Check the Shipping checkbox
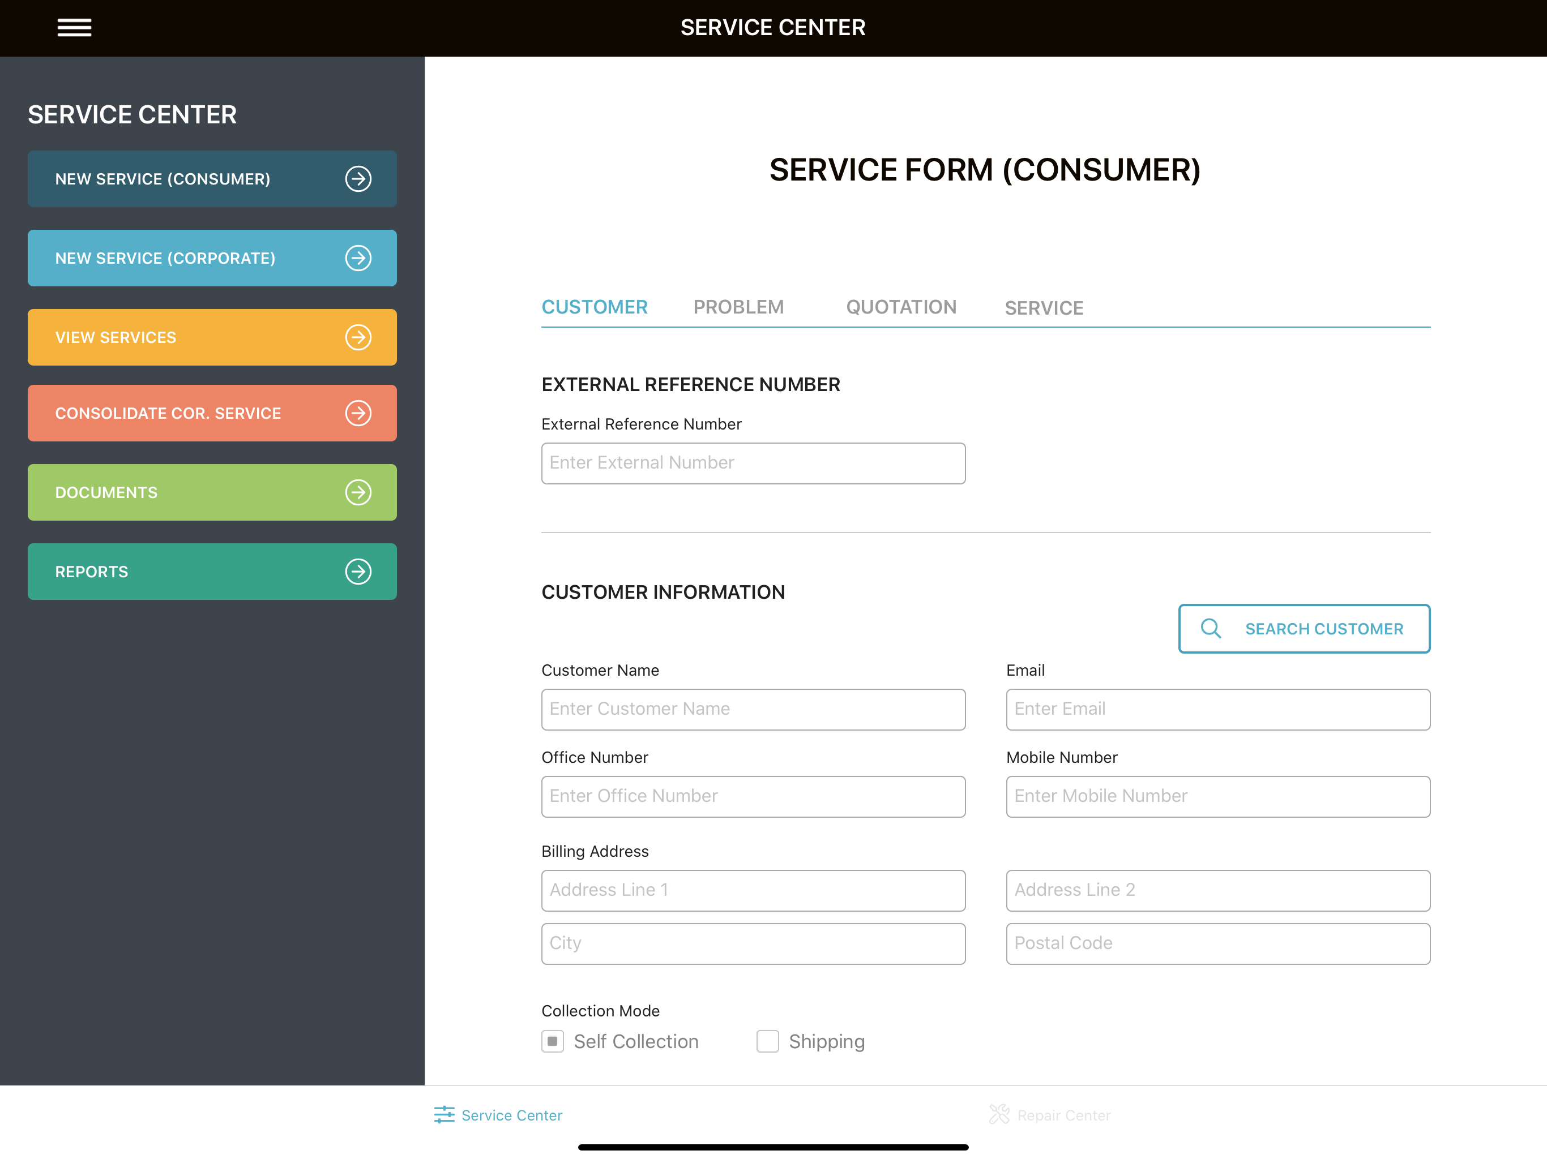The image size is (1547, 1159). (x=767, y=1041)
